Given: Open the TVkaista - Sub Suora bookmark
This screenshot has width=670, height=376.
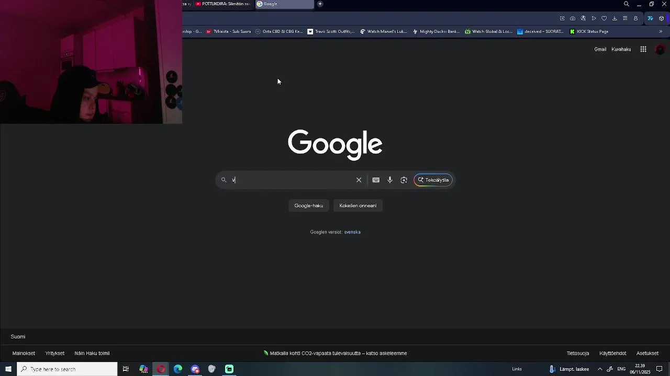Looking at the screenshot, I should [228, 31].
